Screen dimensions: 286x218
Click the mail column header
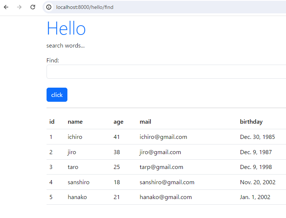point(145,122)
